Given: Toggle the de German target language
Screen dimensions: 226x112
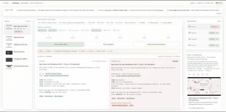Looking at the screenshot, I should pos(63,30).
